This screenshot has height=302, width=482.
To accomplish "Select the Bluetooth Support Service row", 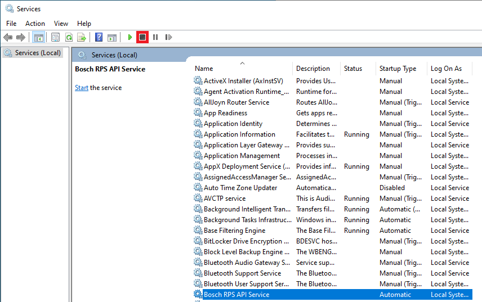I will click(x=242, y=273).
